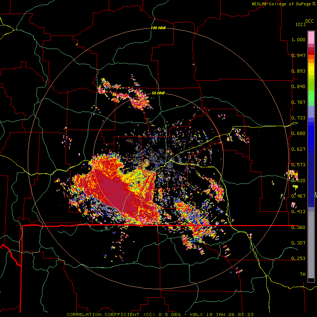This screenshot has width=317, height=317.
Task: Click the Correlation Coefficient KBLX caption text
Action: point(160,315)
